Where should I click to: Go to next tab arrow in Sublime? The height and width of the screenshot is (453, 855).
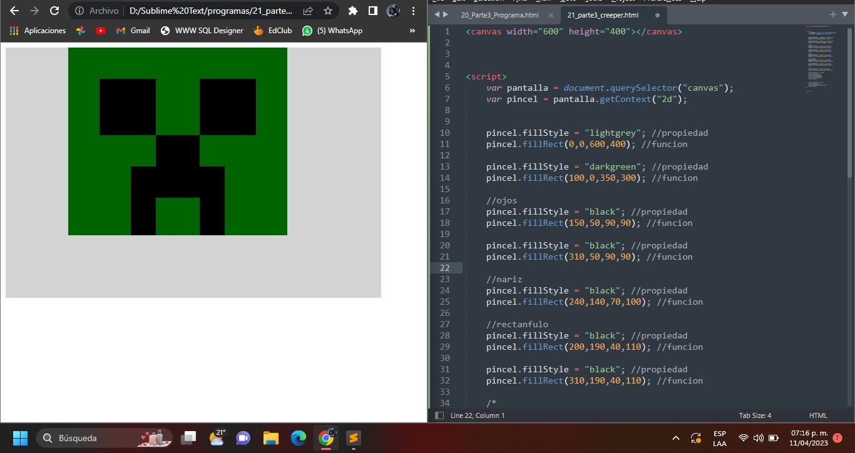pos(445,14)
